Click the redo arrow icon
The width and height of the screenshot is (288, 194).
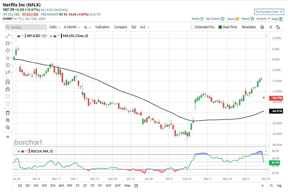(8, 103)
